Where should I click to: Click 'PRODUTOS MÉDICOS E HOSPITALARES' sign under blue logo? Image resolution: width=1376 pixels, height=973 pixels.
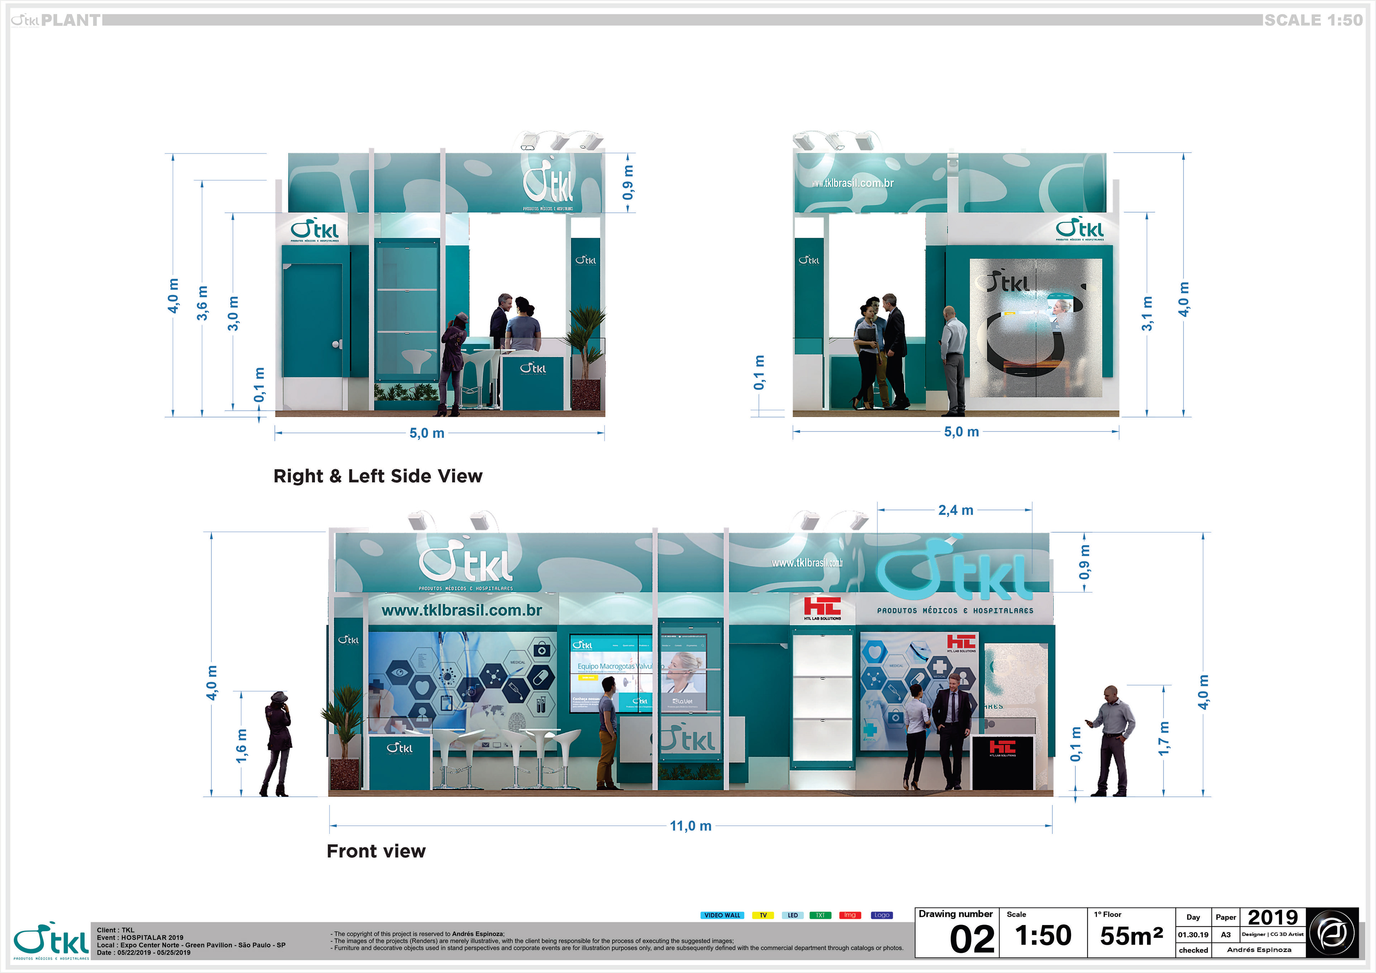click(x=955, y=610)
